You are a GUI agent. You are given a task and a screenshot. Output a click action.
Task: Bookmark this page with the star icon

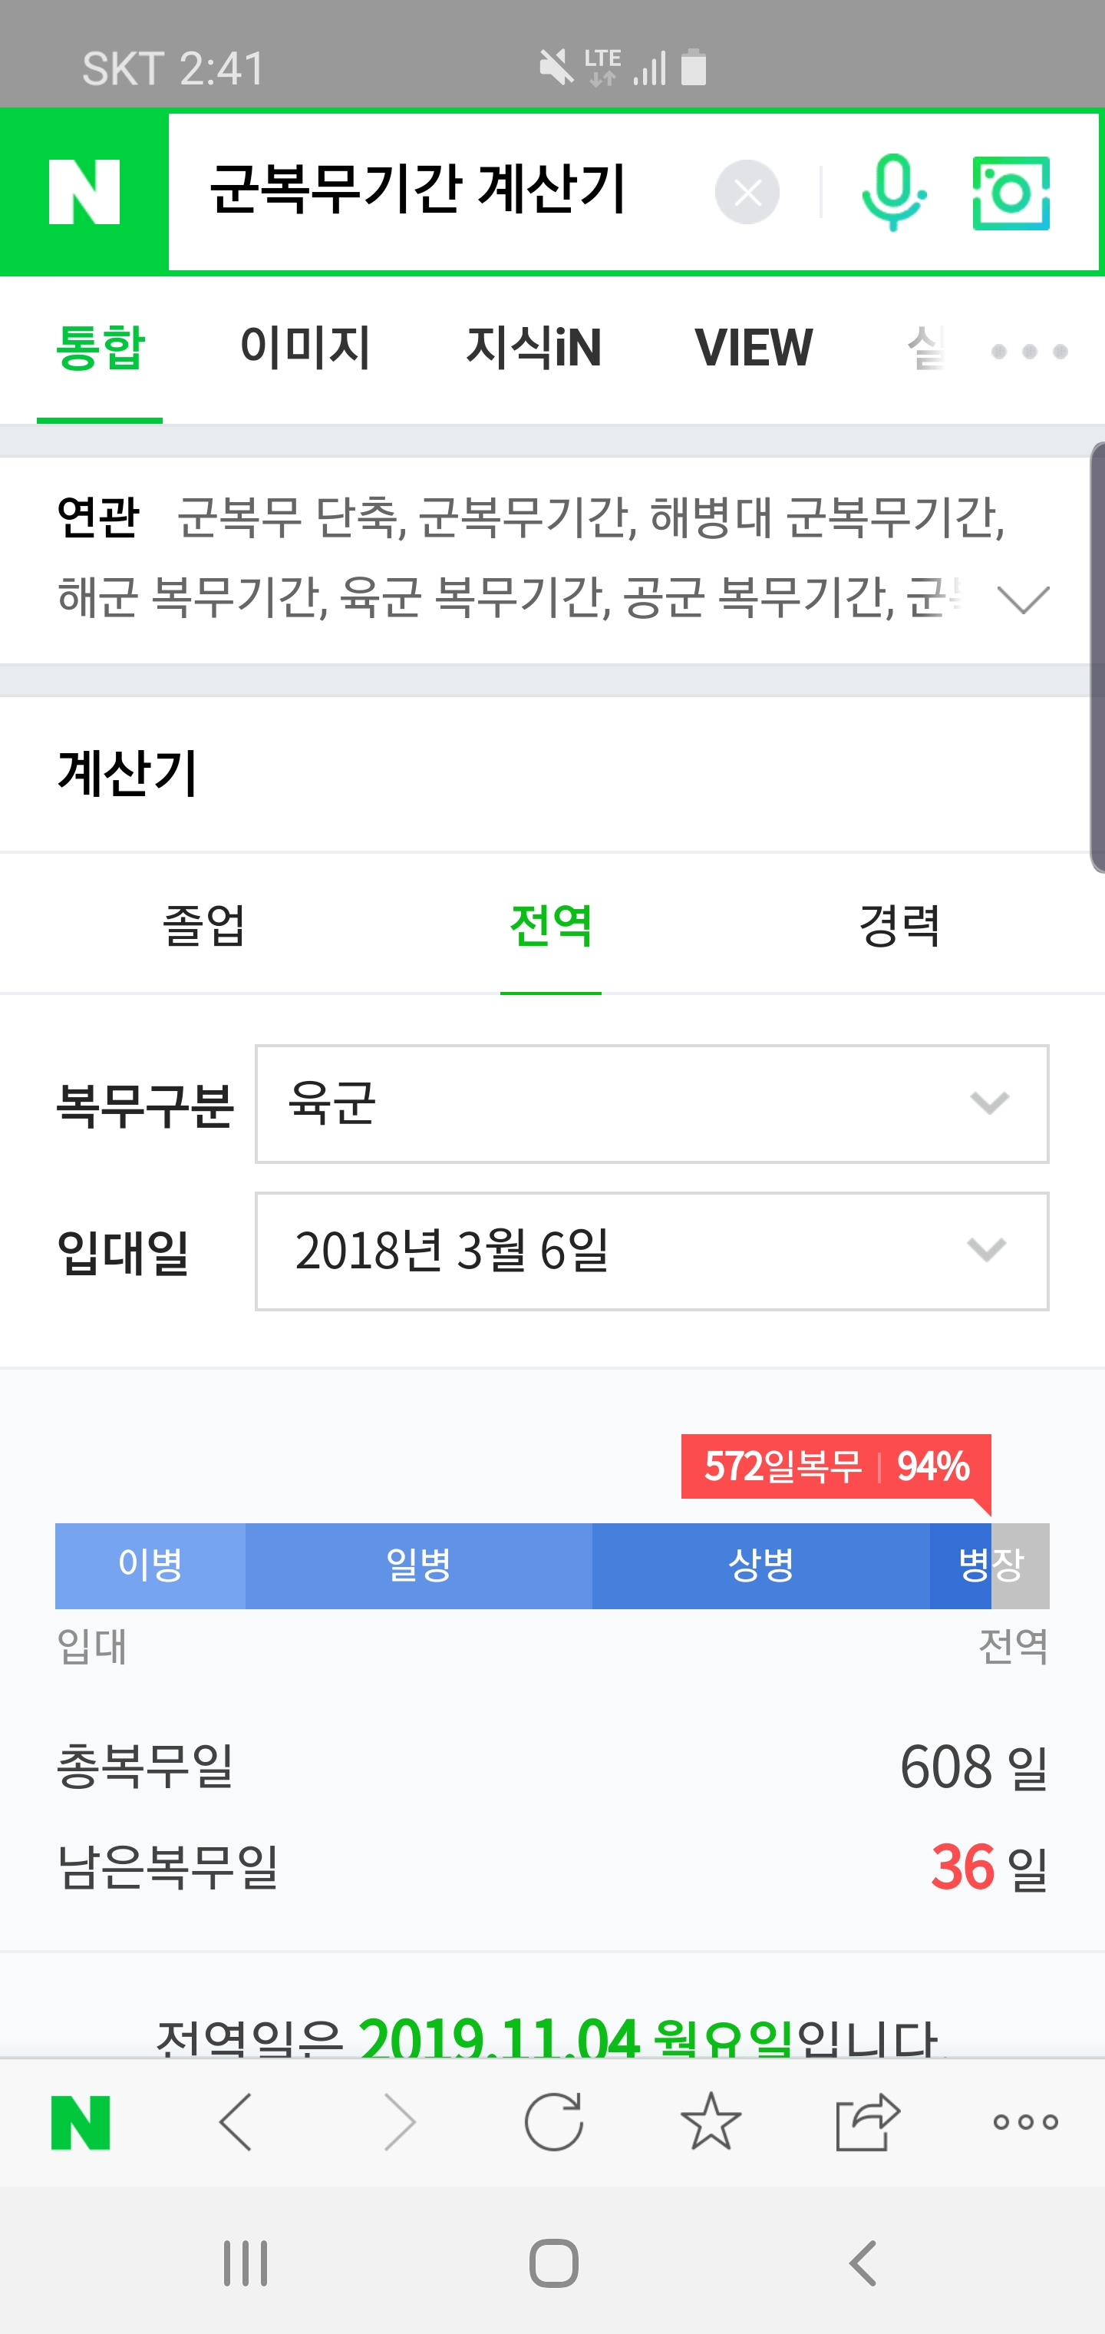click(711, 2123)
